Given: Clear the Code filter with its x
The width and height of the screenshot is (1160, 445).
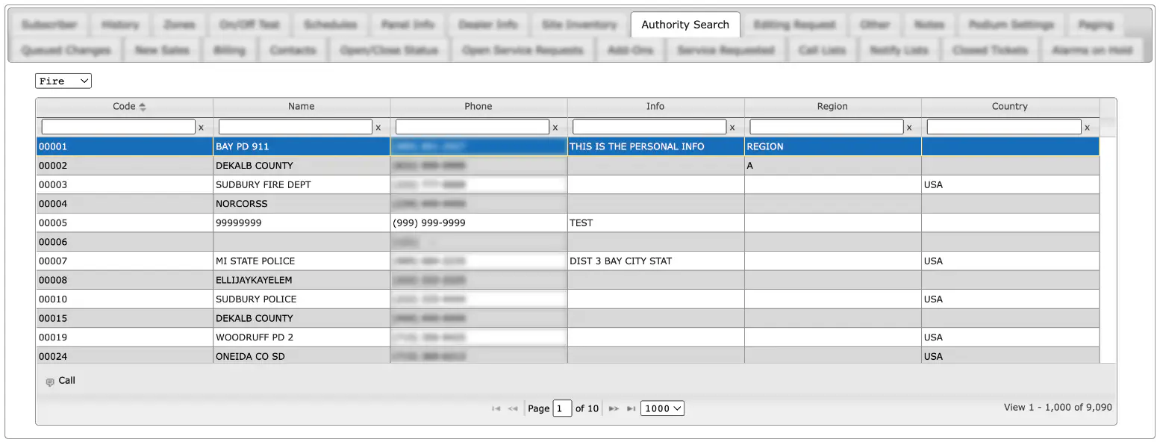Looking at the screenshot, I should click(201, 128).
